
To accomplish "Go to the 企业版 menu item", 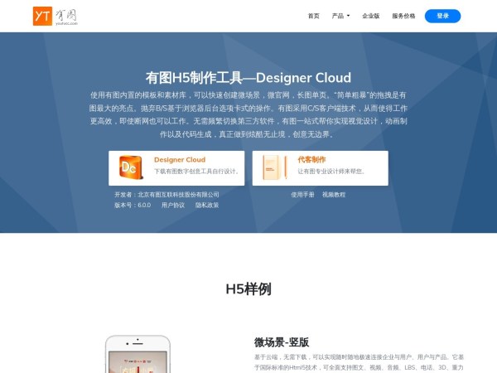I will pos(371,16).
